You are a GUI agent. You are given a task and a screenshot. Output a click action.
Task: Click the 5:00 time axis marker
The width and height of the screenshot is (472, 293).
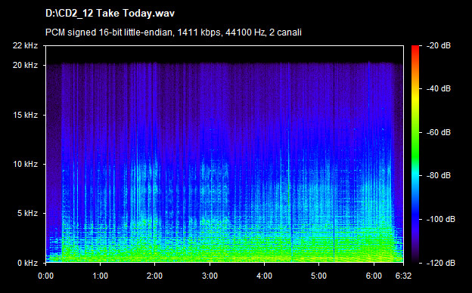click(318, 276)
